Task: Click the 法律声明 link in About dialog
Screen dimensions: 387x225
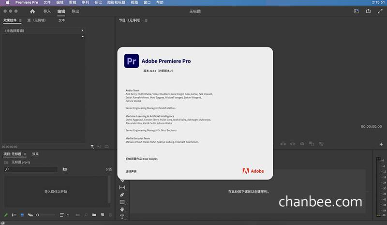Action: (131, 171)
